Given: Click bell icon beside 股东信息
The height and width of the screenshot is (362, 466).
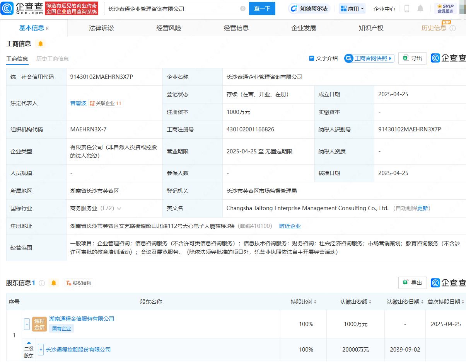Looking at the screenshot, I should pos(54,283).
